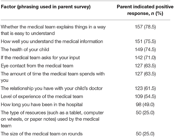The height and width of the screenshot is (137, 174).
Task: Click the value 151 (75.5)
Action: 145,42
